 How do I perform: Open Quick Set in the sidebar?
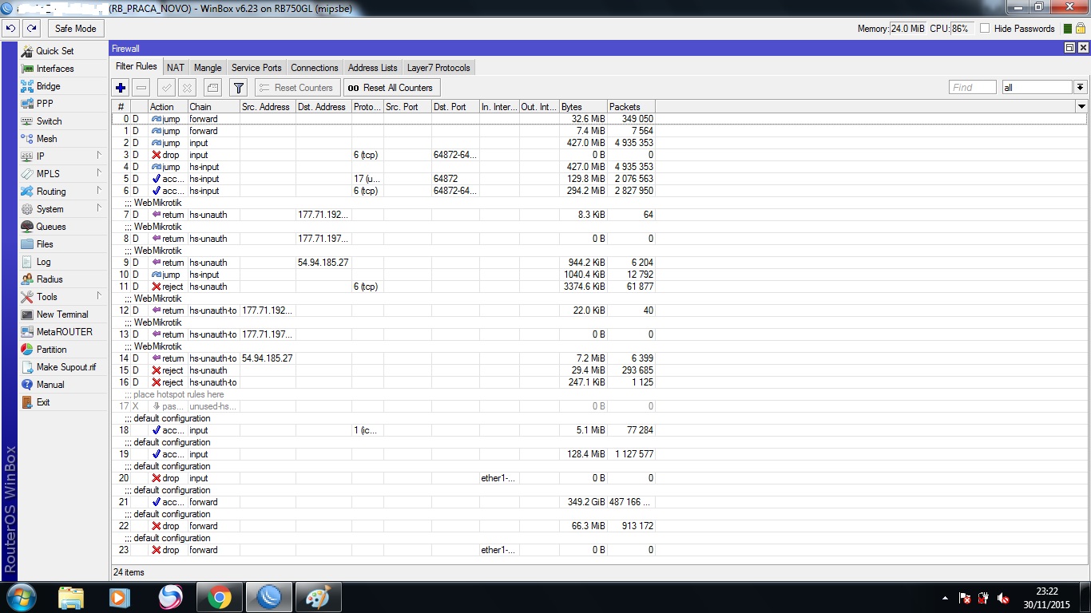(x=63, y=51)
